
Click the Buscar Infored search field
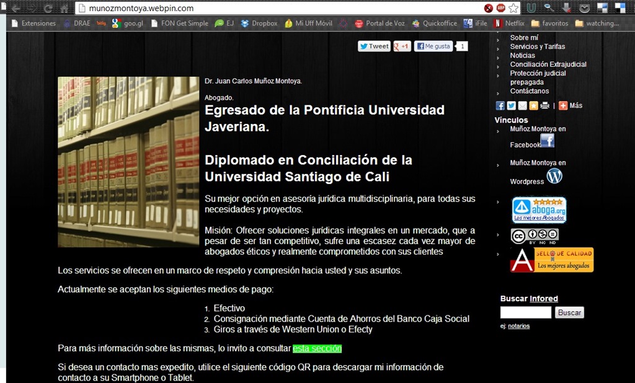(525, 313)
